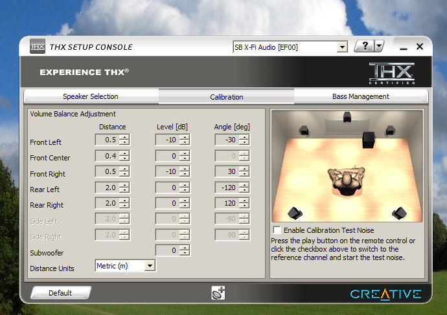The image size is (447, 315).
Task: Adjust the Front Right Angle stepper
Action: click(244, 171)
